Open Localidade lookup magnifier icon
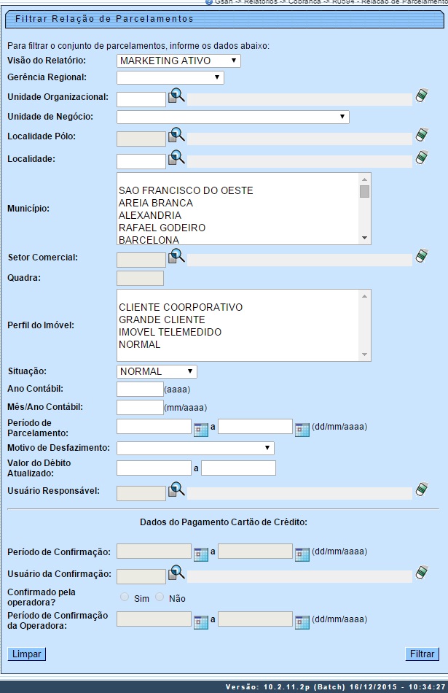The image size is (448, 693). click(176, 158)
